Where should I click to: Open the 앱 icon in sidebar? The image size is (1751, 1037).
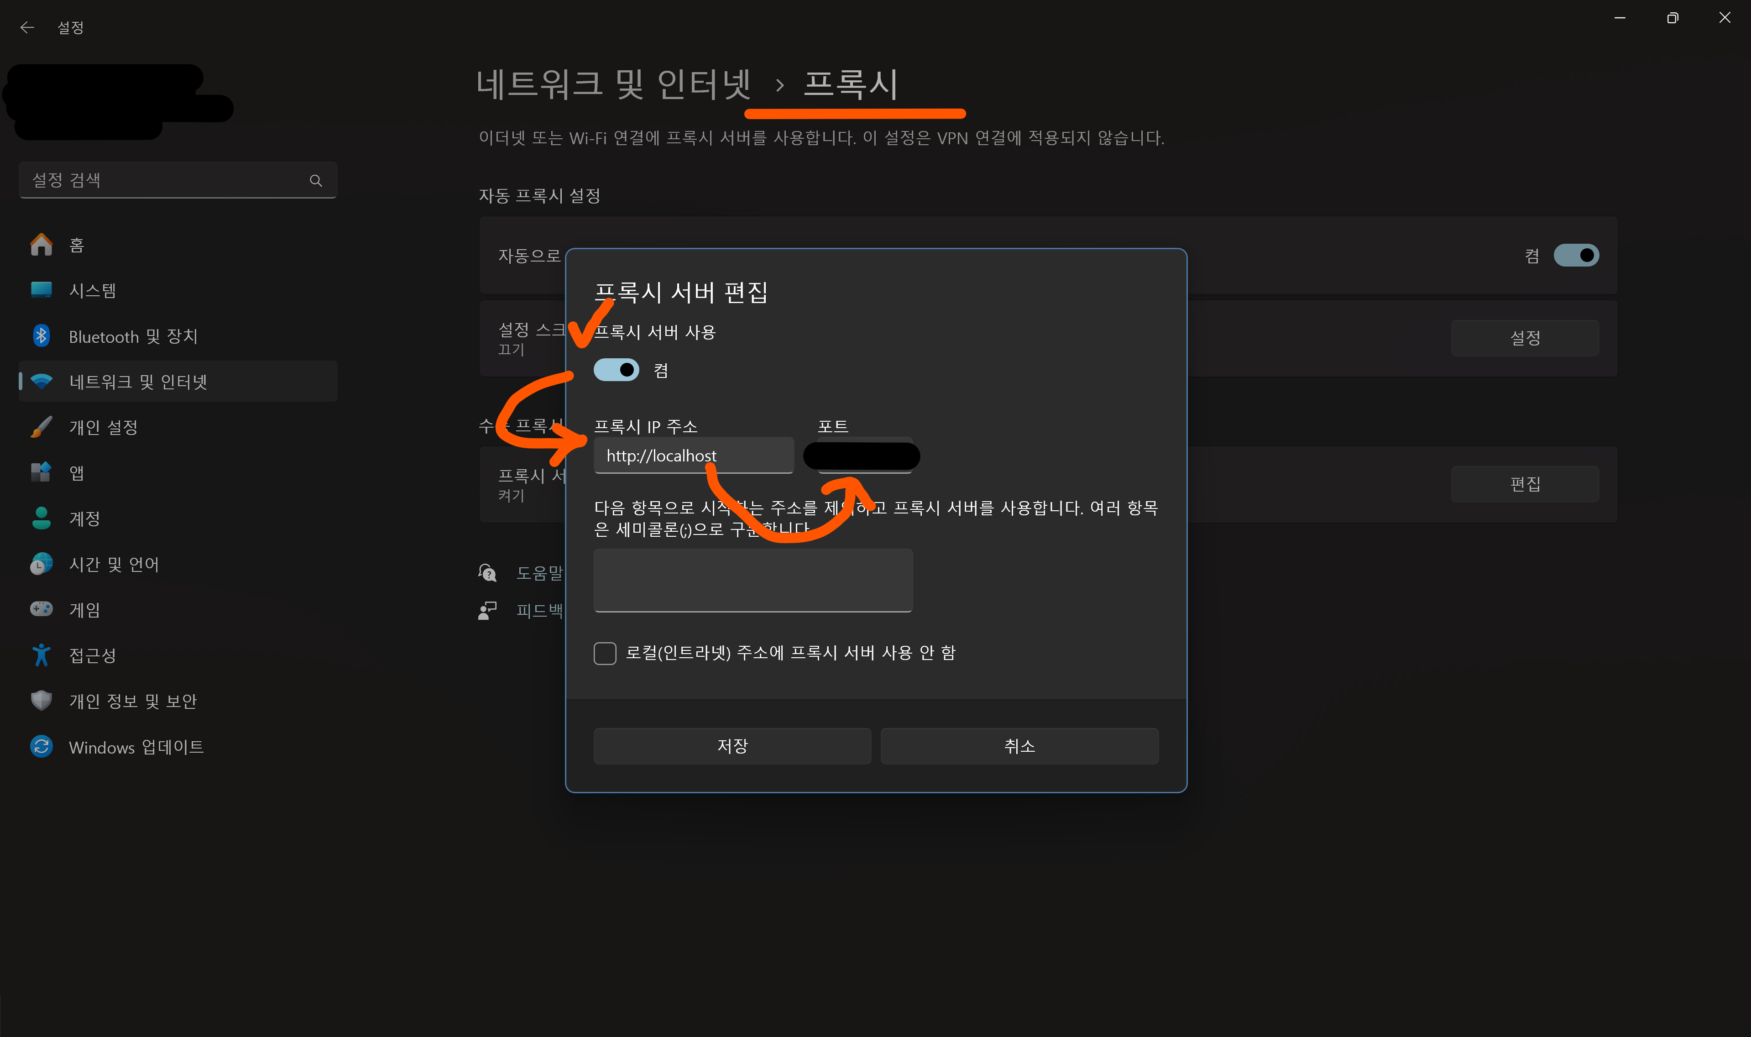(x=41, y=472)
